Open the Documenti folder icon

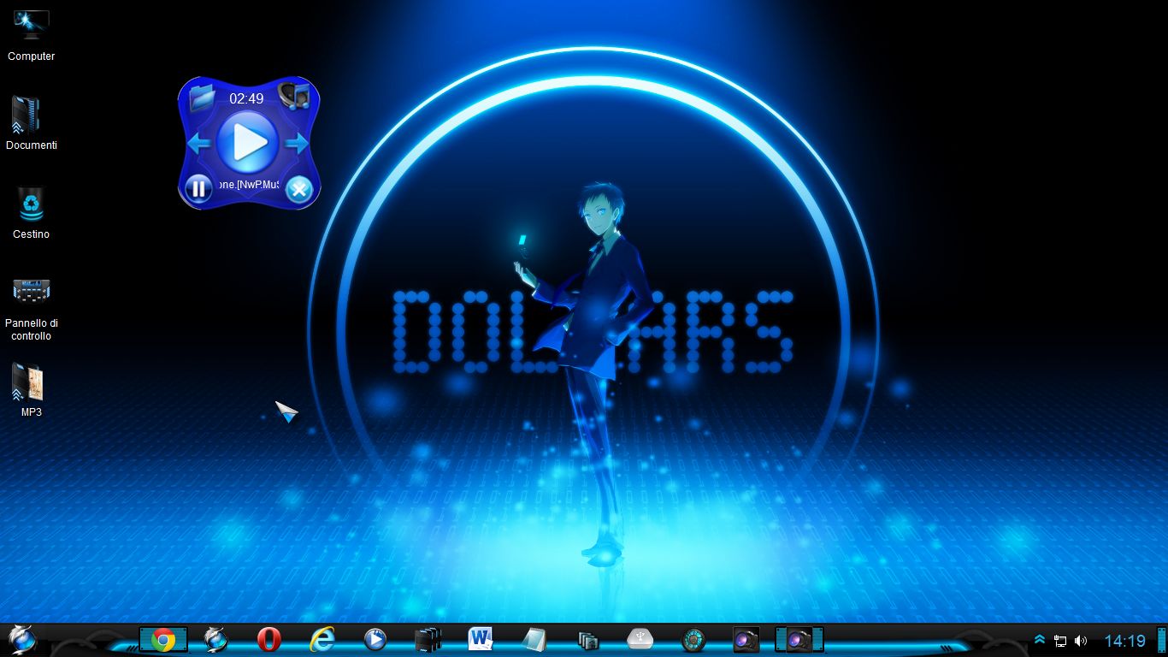(x=31, y=123)
